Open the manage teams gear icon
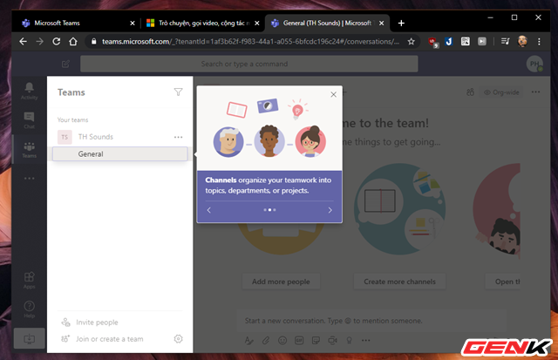 point(178,339)
